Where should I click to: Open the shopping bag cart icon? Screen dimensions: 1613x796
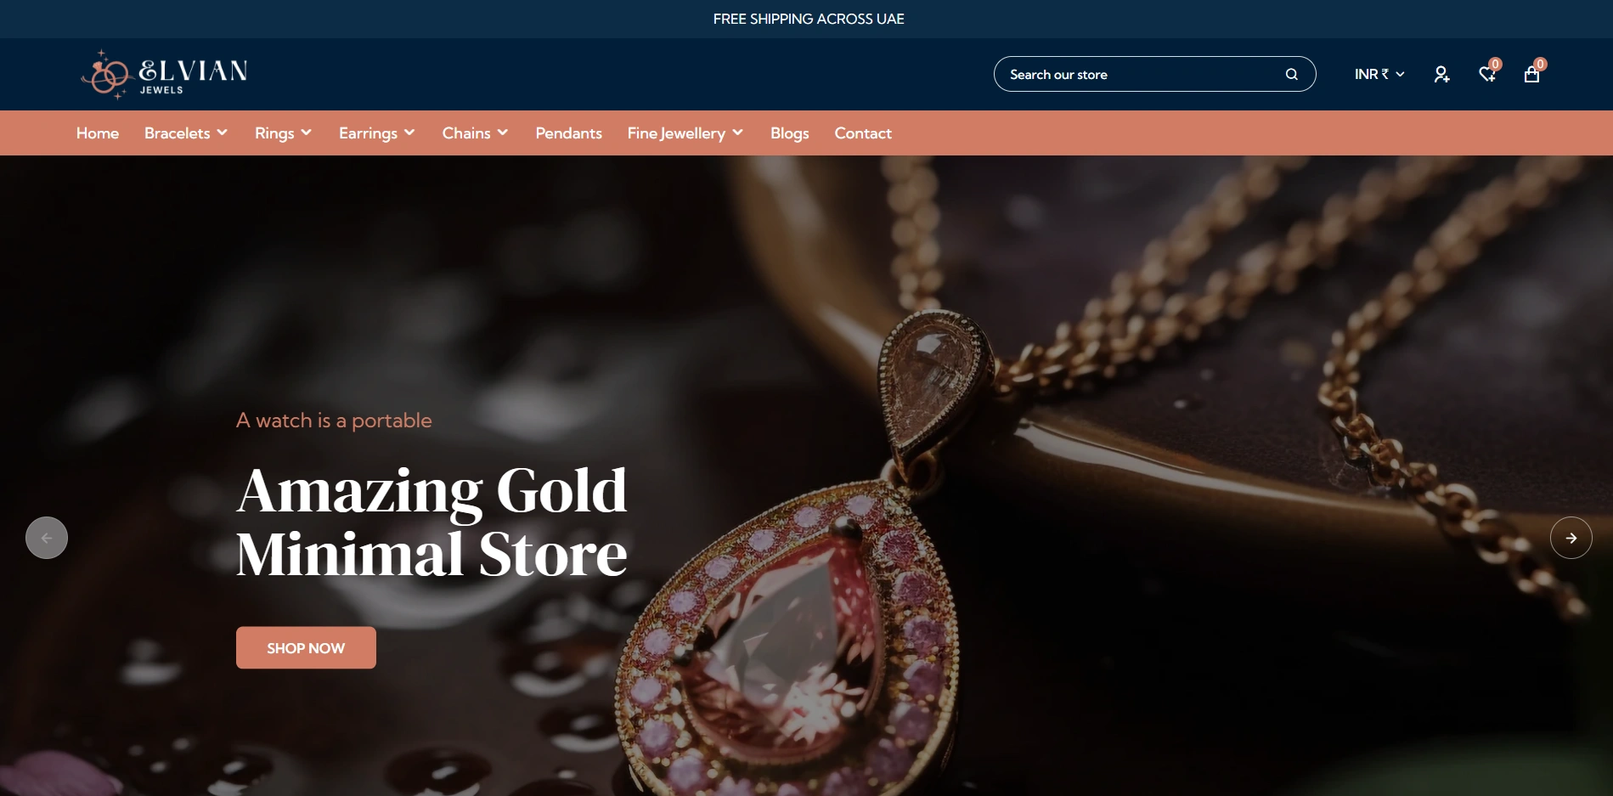(1532, 72)
